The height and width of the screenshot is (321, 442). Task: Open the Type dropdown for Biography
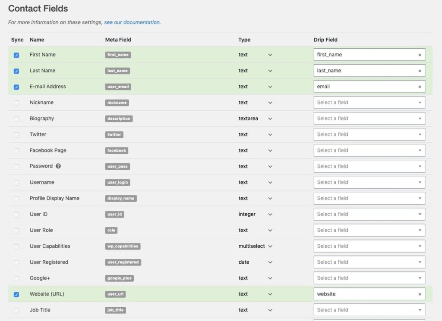tap(256, 118)
